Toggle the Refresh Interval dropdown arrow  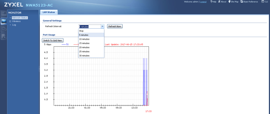102,26
